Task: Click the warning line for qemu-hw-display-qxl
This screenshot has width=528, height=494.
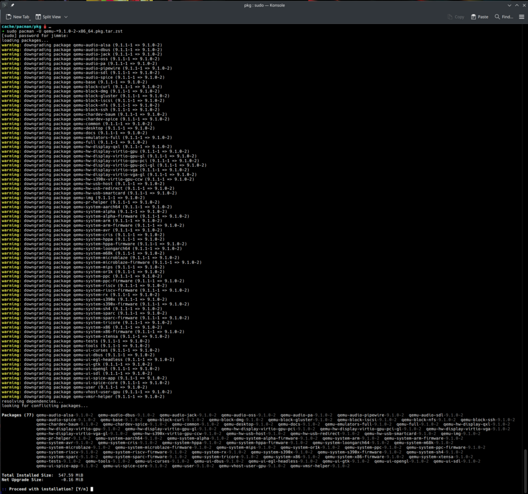Action: pyautogui.click(x=87, y=147)
